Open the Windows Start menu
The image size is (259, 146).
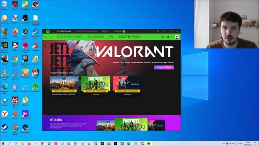click(3, 143)
